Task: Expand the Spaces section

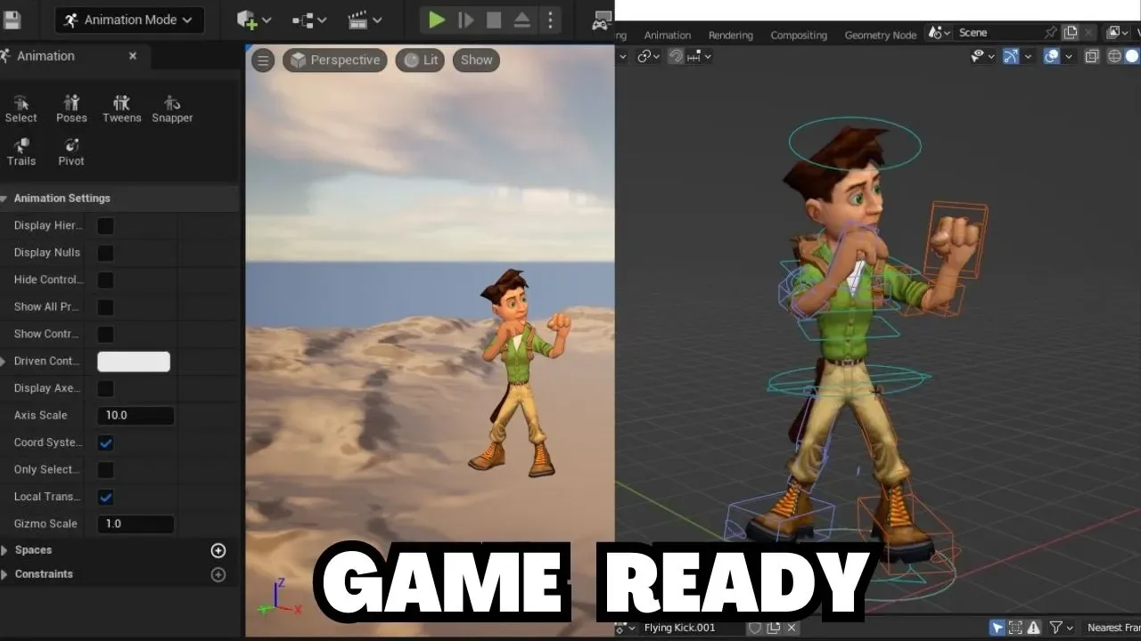Action: (33, 549)
